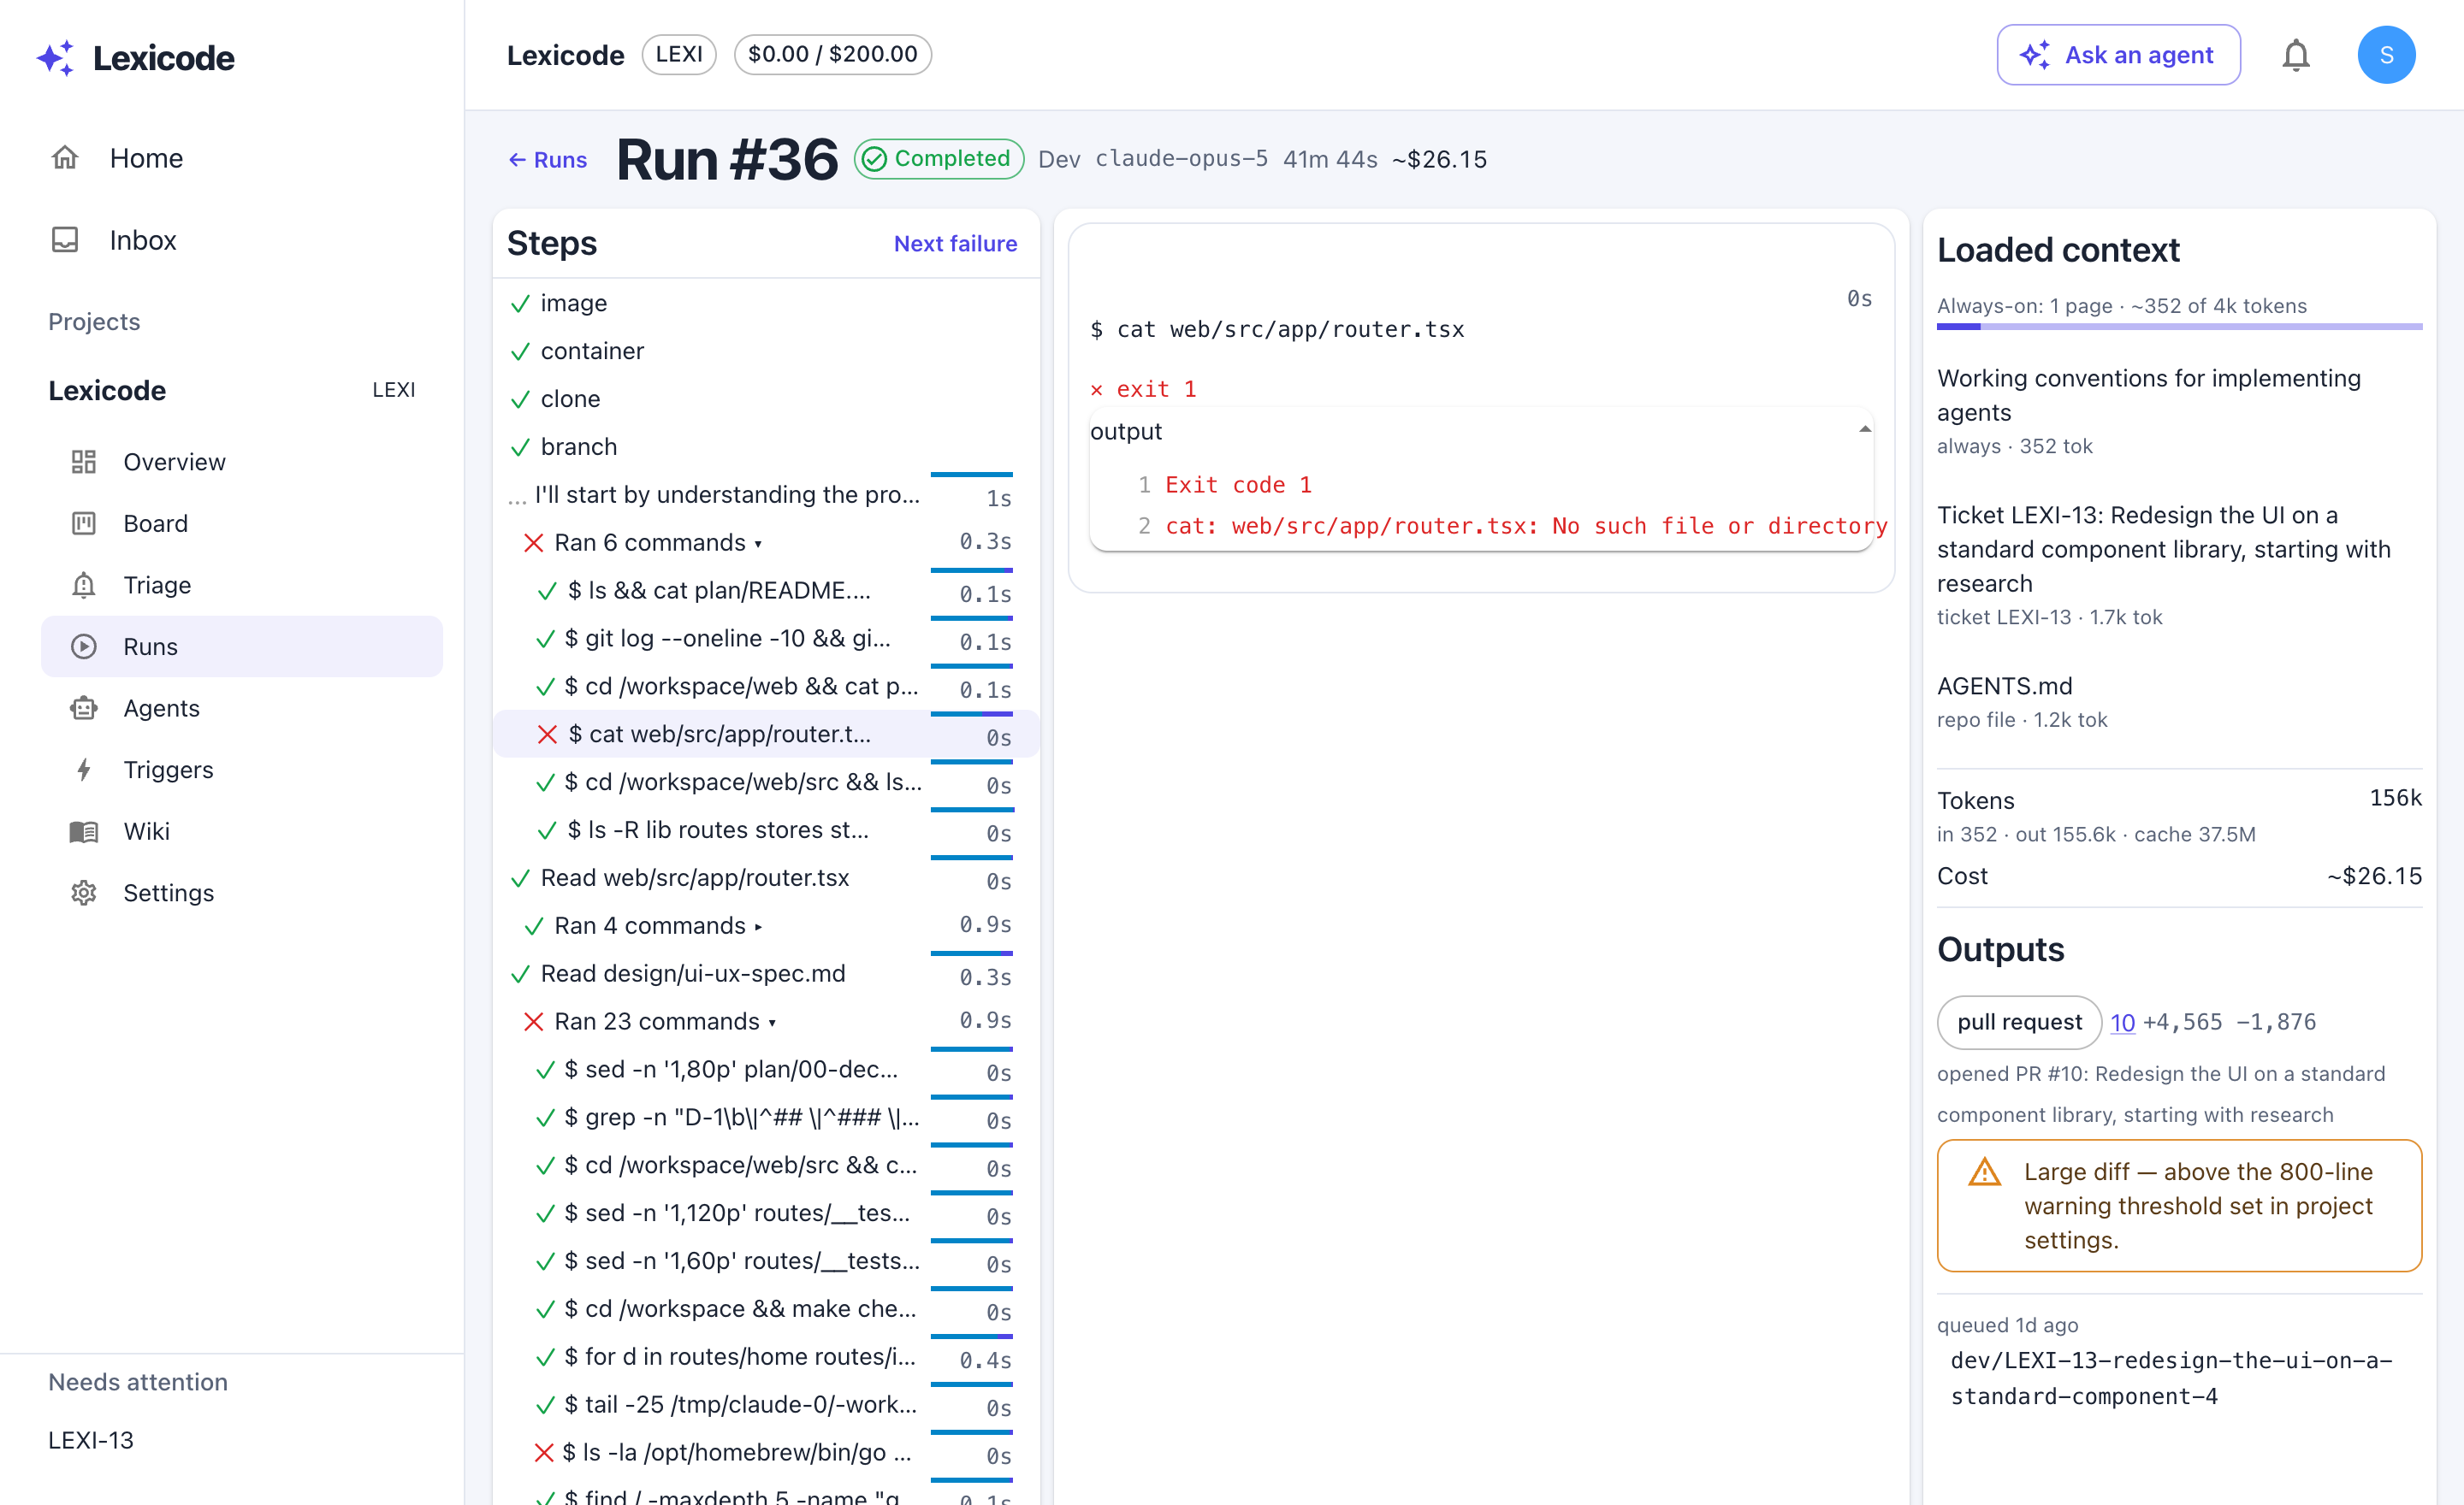Viewport: 2464px width, 1505px height.
Task: Select the 'cat web/src/app/router.t...' failed step
Action: 766,735
